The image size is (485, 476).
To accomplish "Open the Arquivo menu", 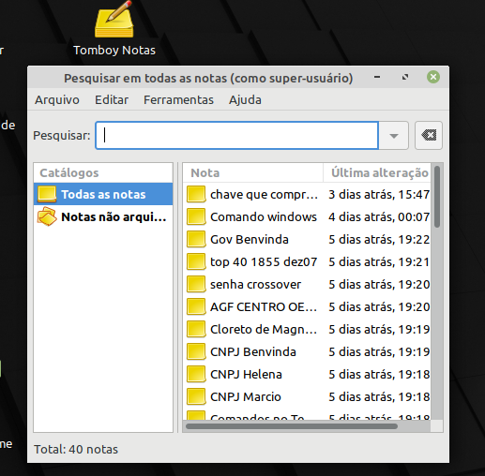I will coord(57,100).
